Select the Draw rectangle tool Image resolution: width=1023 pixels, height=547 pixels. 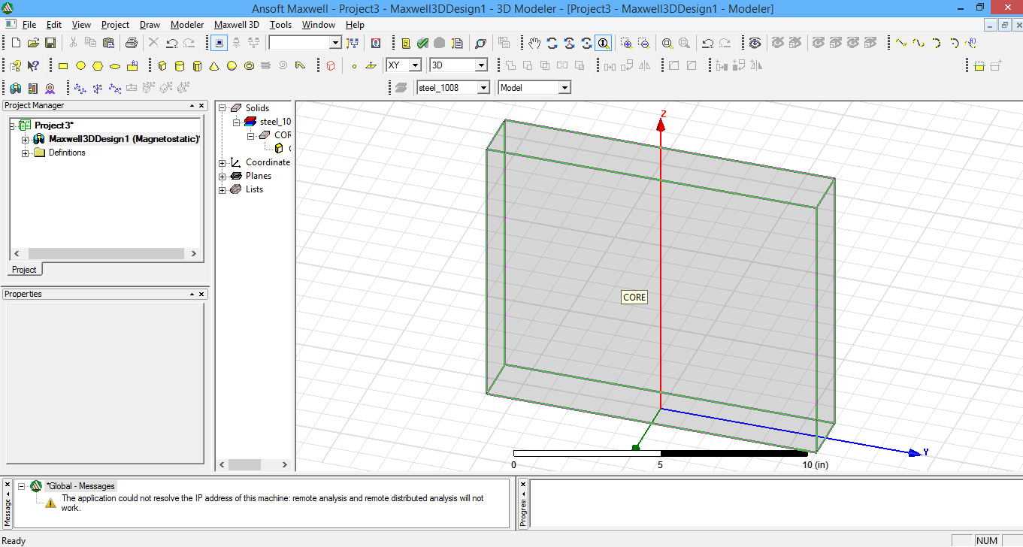point(63,65)
